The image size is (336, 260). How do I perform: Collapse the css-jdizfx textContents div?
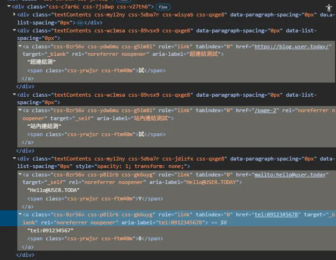[15, 158]
